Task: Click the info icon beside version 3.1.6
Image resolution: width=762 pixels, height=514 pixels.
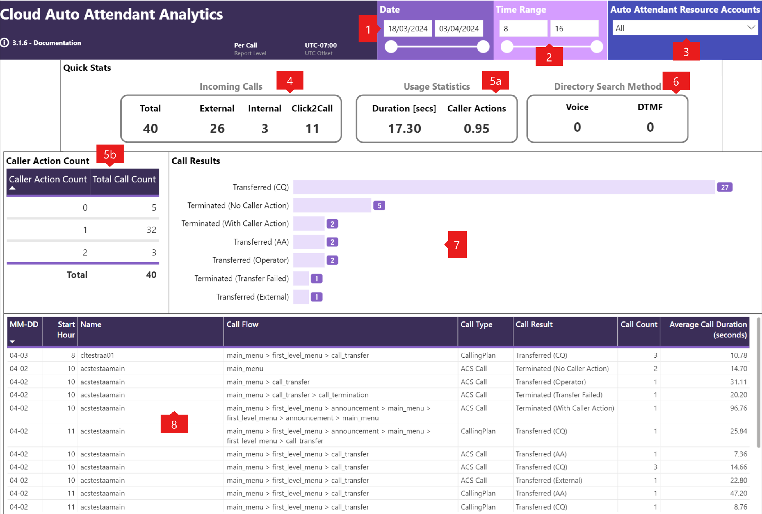Action: click(5, 43)
